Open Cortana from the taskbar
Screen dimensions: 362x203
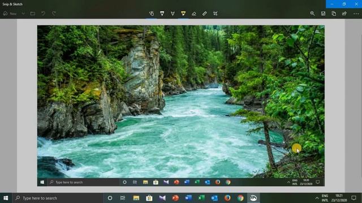pyautogui.click(x=110, y=198)
